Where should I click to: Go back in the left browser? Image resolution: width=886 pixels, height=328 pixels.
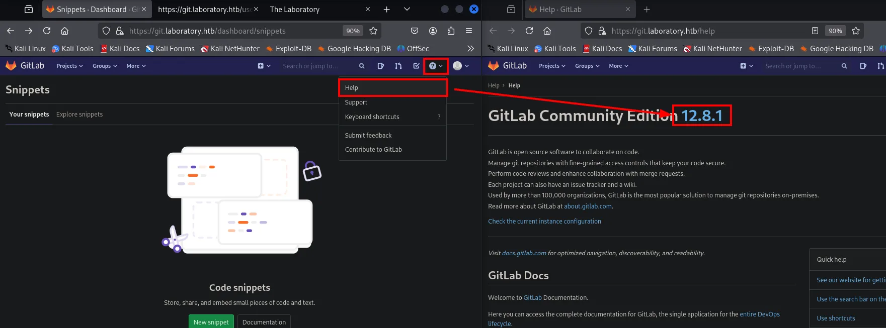pyautogui.click(x=11, y=31)
